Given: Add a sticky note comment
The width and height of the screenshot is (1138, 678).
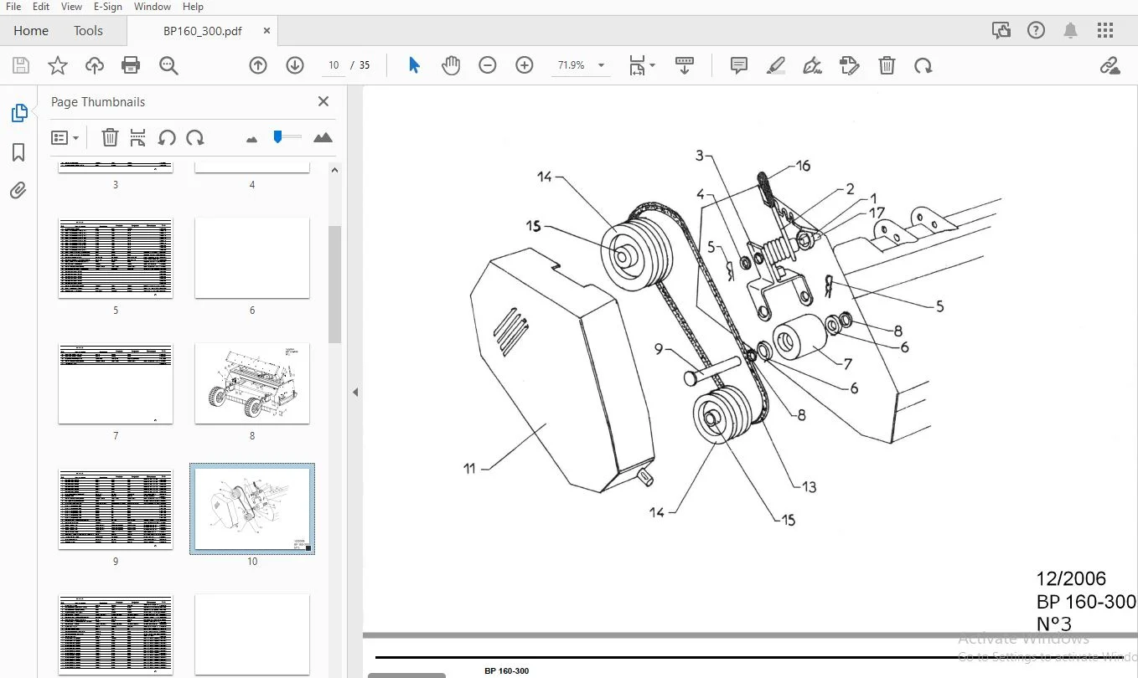Looking at the screenshot, I should [739, 65].
